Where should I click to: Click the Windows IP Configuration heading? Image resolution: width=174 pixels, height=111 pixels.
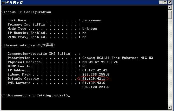(x=26, y=12)
